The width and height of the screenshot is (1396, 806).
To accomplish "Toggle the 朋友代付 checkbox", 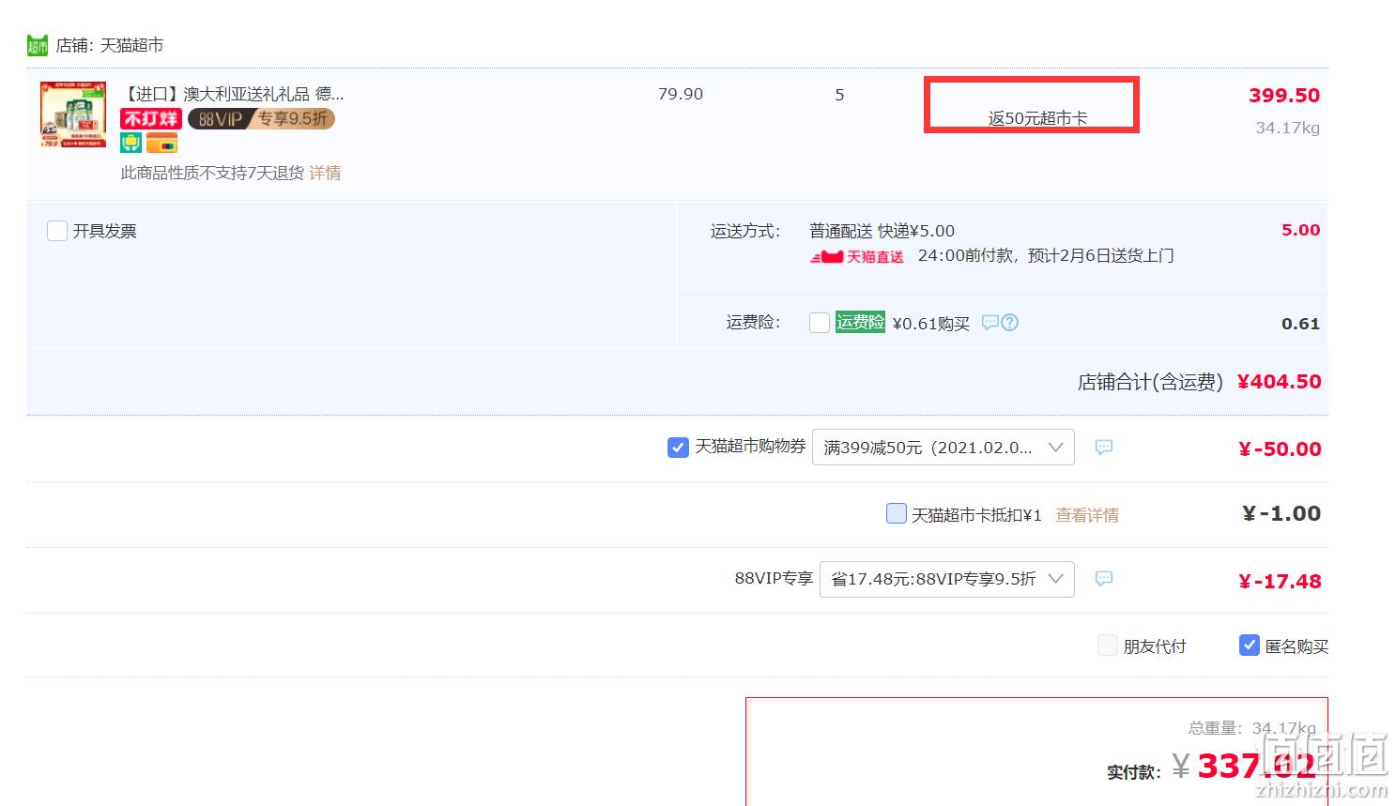I will [x=1108, y=646].
